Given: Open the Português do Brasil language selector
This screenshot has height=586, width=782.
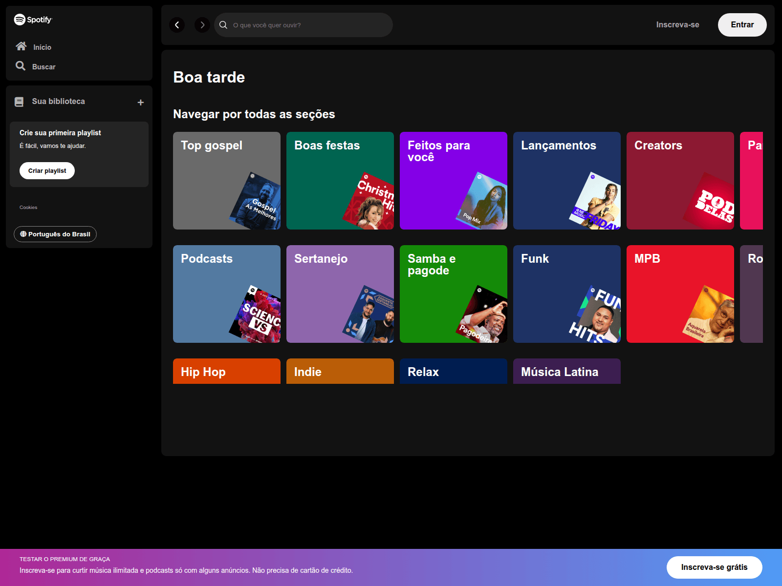Looking at the screenshot, I should 55,234.
